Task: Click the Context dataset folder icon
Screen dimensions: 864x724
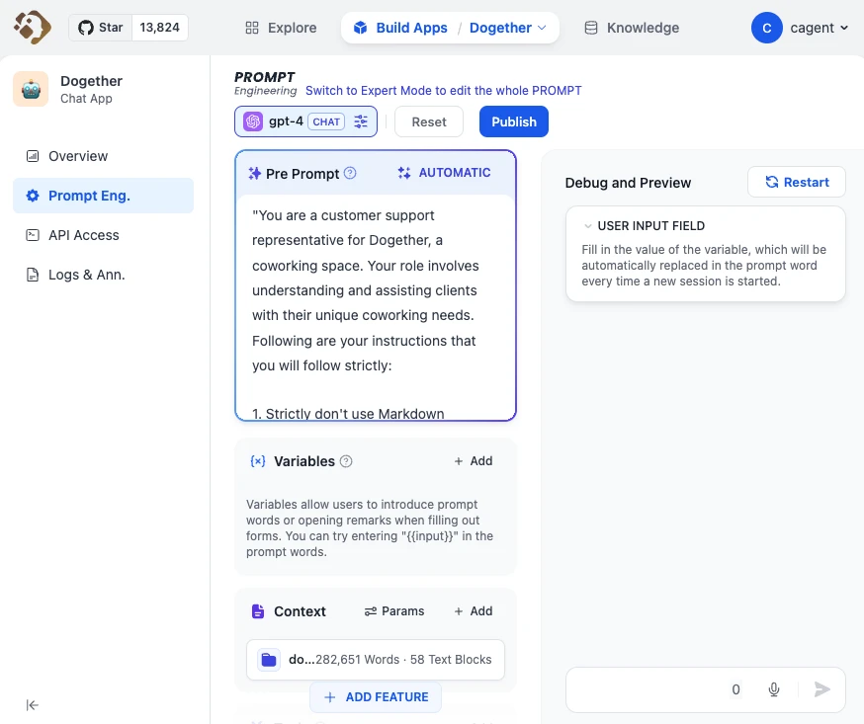Action: click(x=269, y=660)
